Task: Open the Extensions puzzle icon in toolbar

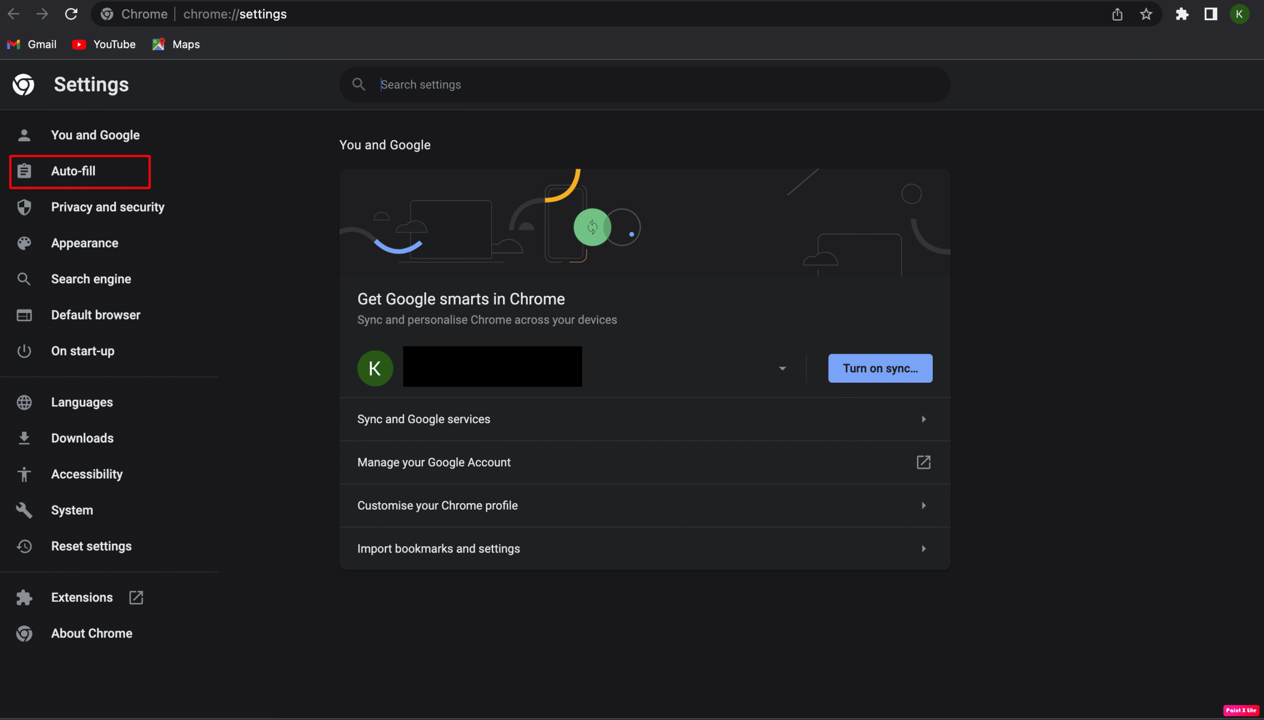Action: click(1182, 14)
